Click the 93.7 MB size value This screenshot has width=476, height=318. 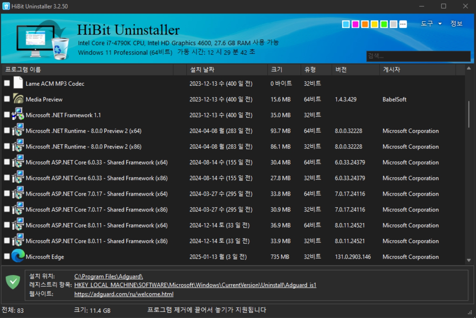[x=280, y=131]
